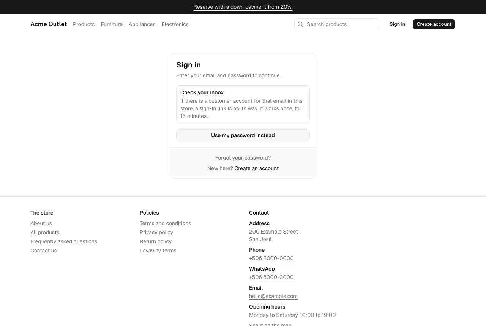Viewport: 486px width, 326px height.
Task: Call phone number +506 2000-0000
Action: tap(271, 258)
